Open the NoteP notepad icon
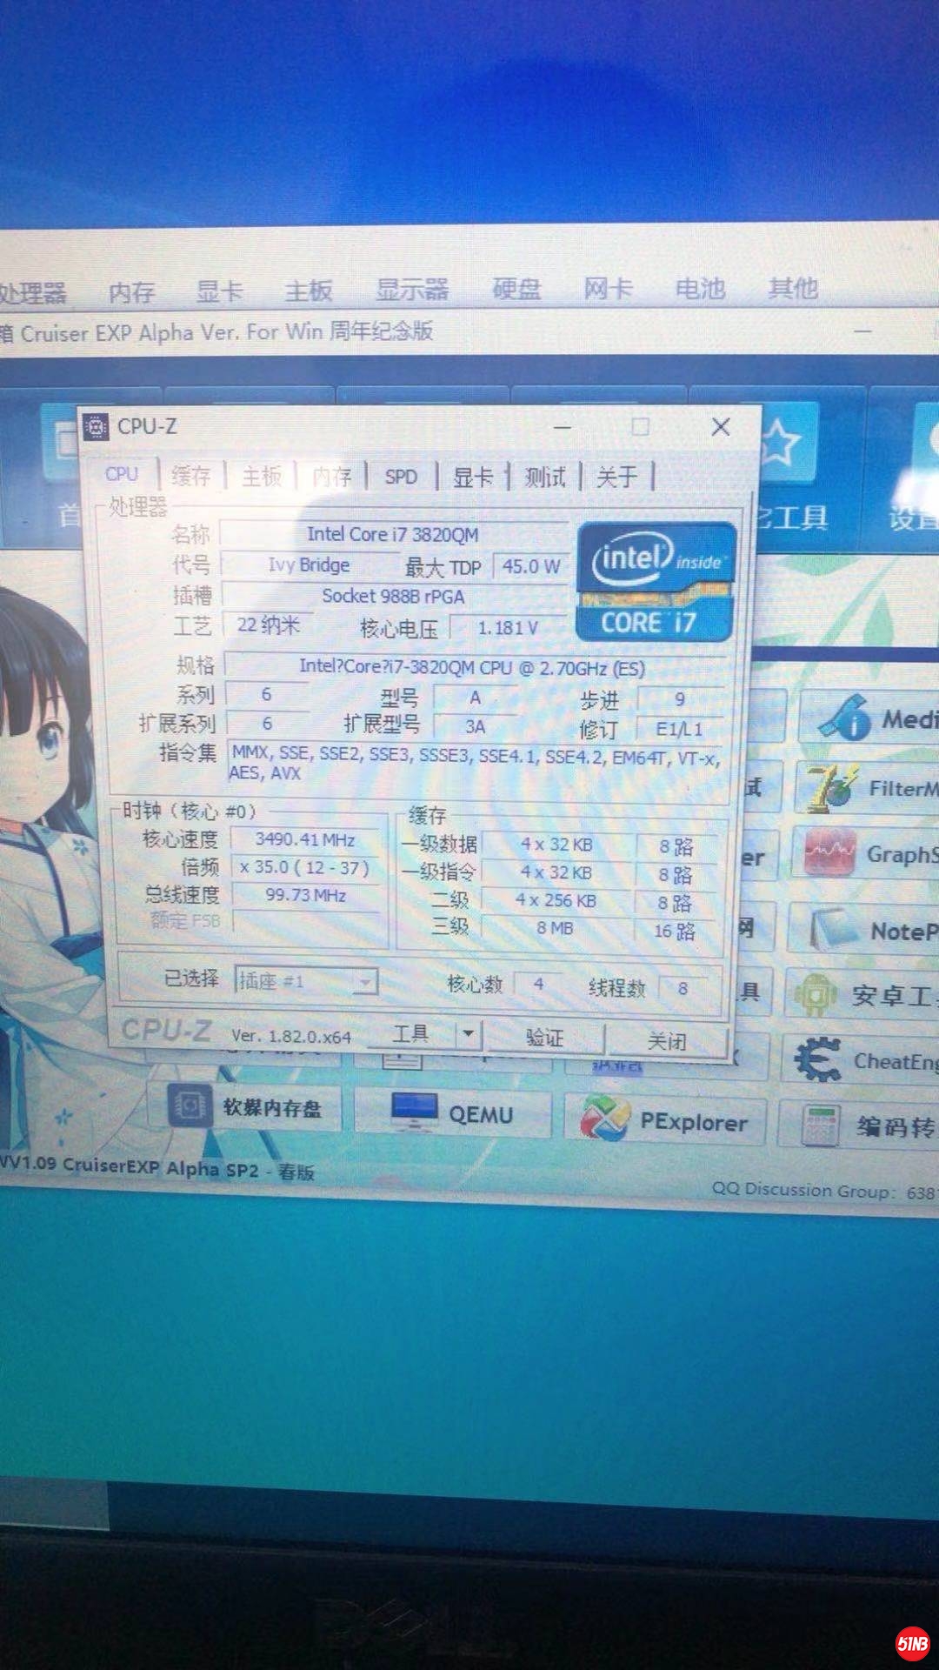Image resolution: width=939 pixels, height=1670 pixels. point(832,931)
